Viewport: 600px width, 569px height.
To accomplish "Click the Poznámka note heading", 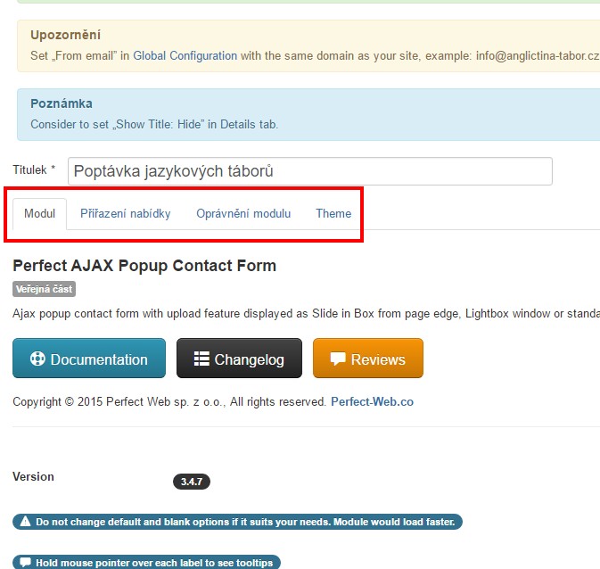I will [x=62, y=103].
